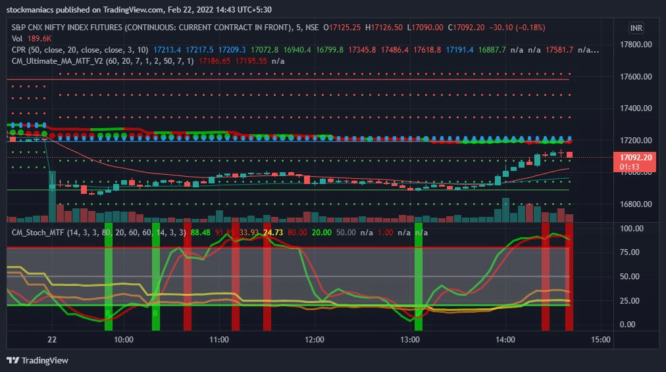
Task: Click the low value L17090.00
Action: pos(424,28)
